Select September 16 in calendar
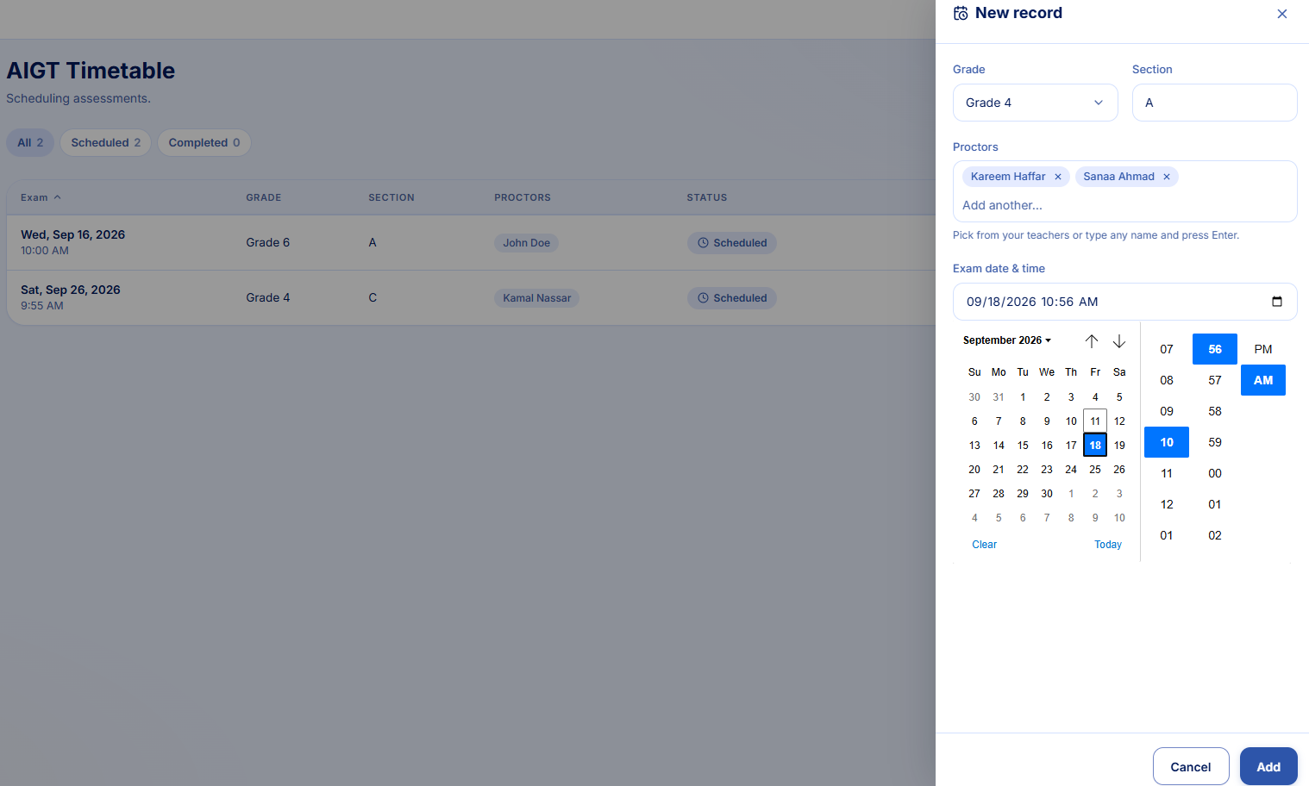Image resolution: width=1309 pixels, height=786 pixels. (1047, 446)
